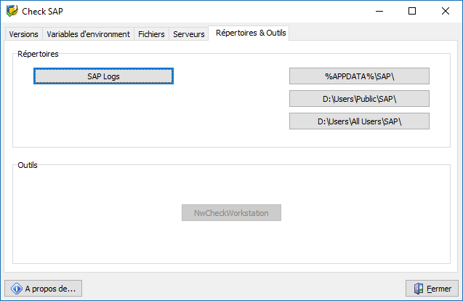The image size is (463, 301).
Task: Show the A propos de... dialog
Action: tap(44, 289)
